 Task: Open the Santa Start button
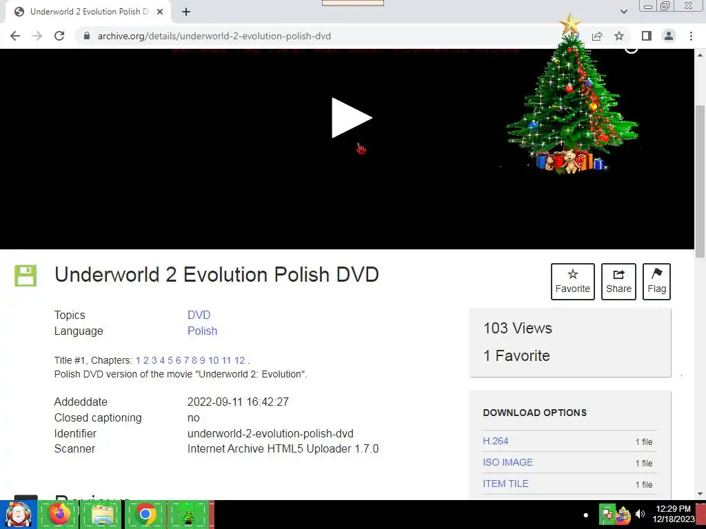(18, 515)
